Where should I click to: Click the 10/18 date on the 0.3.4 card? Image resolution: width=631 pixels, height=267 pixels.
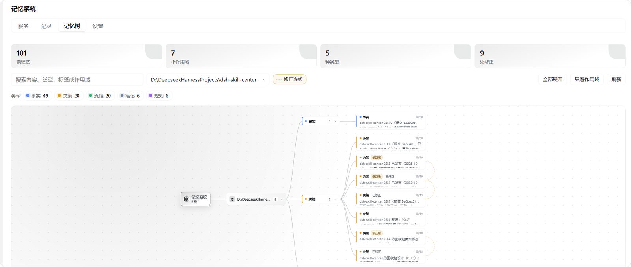pyautogui.click(x=419, y=233)
